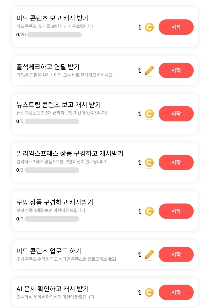Start the 피드 콘텐츠 보고 캐시 받기 mission
The image size is (210, 308).
point(176,27)
